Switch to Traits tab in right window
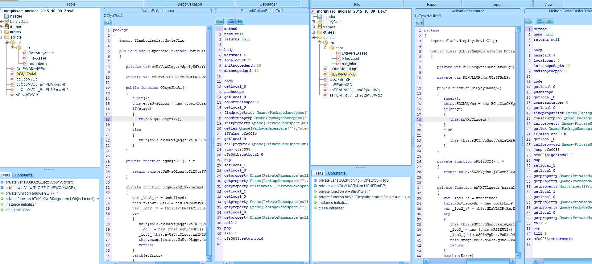The width and height of the screenshot is (592, 264). (318, 173)
